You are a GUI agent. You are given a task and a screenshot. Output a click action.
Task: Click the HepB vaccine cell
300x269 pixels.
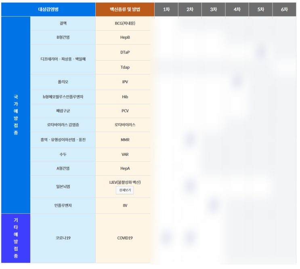pyautogui.click(x=125, y=38)
